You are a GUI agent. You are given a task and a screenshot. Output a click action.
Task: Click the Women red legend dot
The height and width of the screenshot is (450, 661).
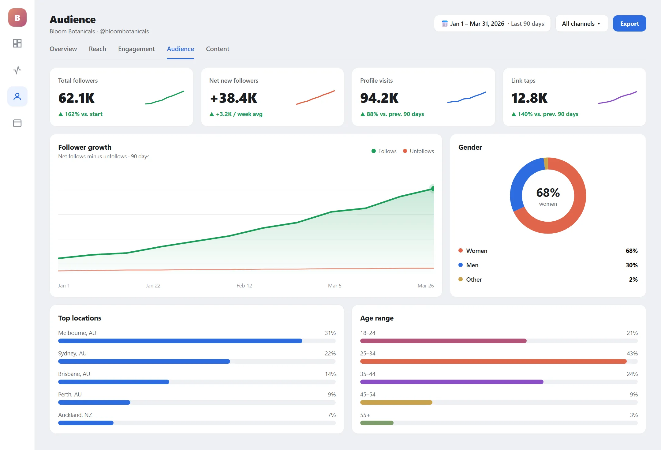461,250
